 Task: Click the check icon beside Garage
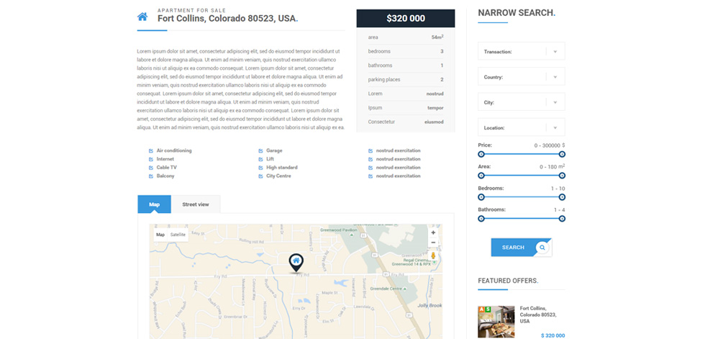(260, 150)
